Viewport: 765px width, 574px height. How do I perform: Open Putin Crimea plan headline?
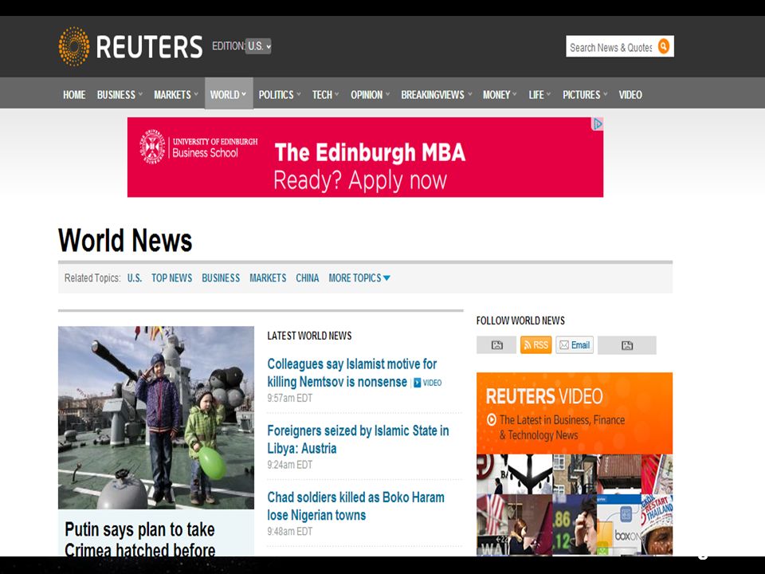pyautogui.click(x=140, y=539)
